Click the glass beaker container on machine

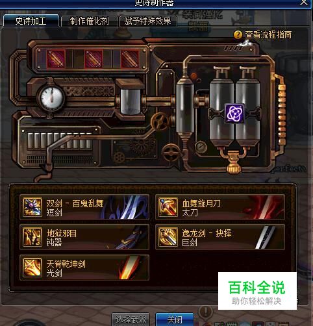pos(131,101)
